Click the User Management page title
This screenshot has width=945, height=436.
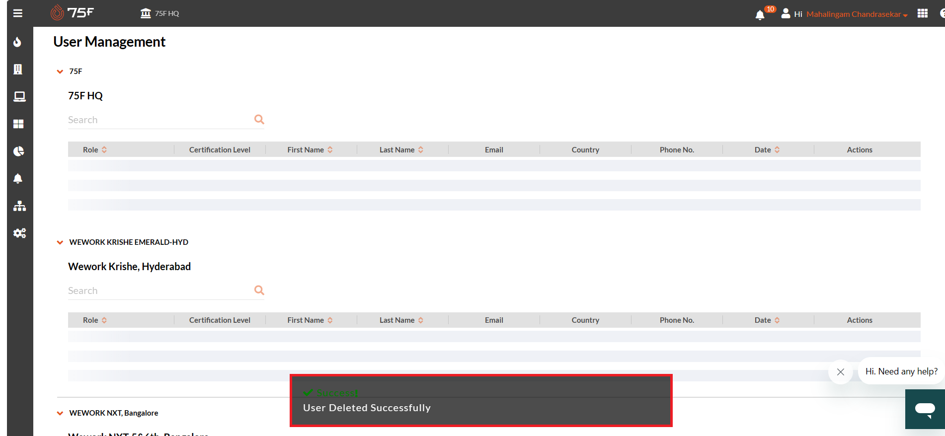tap(109, 42)
